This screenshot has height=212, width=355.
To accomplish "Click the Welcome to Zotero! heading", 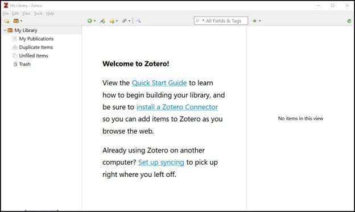I will pos(136,64).
